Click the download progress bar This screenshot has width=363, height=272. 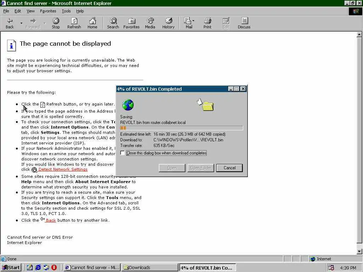181,128
